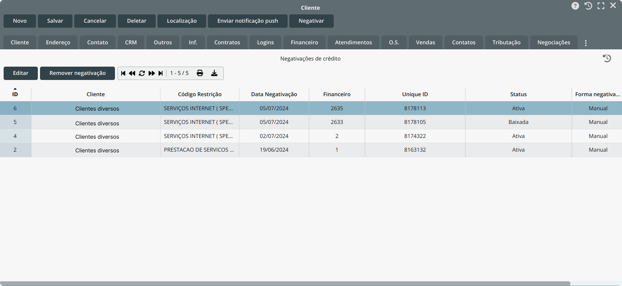
Task: Sort by ID column ascending arrow
Action: coord(15,89)
